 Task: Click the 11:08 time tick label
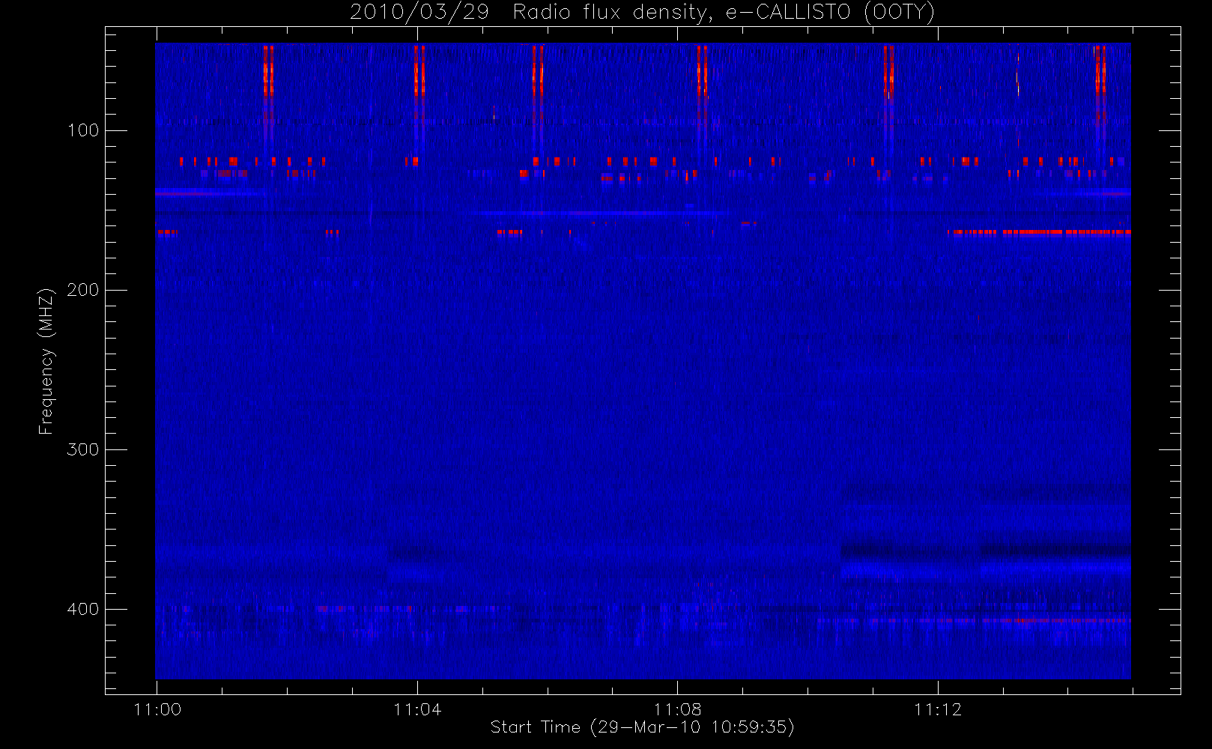coord(678,709)
